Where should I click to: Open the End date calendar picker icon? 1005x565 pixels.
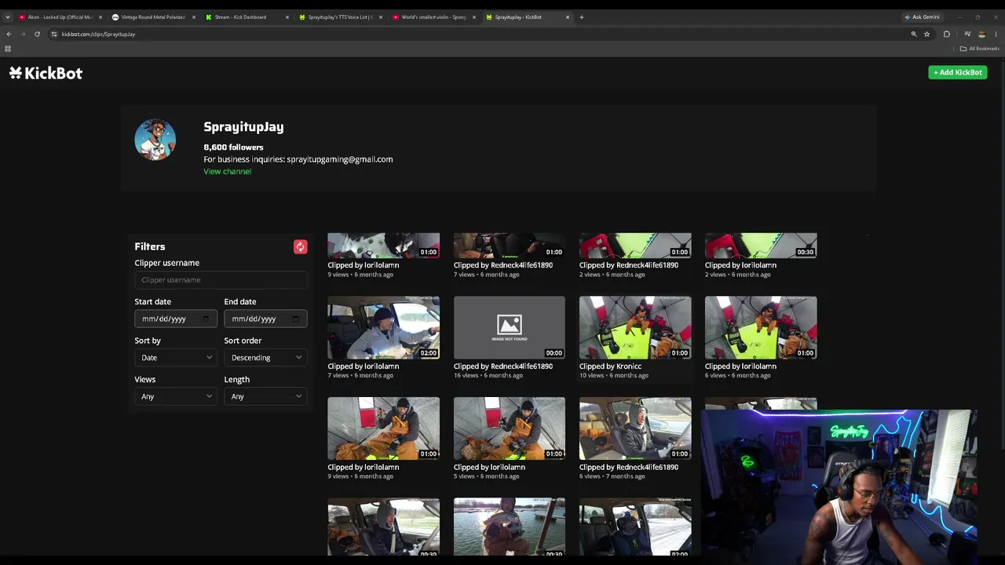[x=295, y=319]
